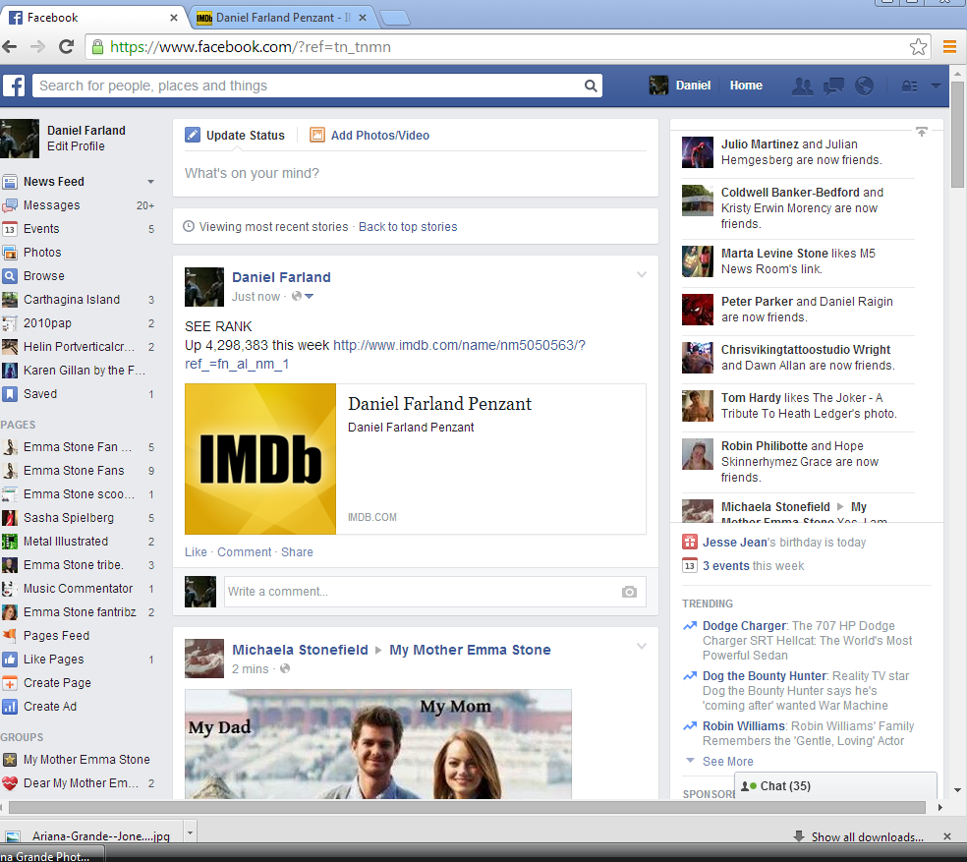Click the vertical page scrollbar thumb
The width and height of the screenshot is (967, 862).
click(x=957, y=135)
